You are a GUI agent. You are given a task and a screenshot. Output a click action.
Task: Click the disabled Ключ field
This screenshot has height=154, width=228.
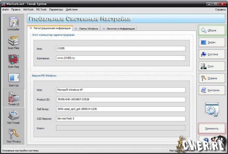[121, 128]
